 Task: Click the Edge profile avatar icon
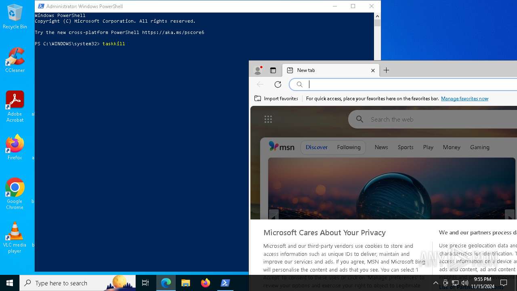(258, 70)
